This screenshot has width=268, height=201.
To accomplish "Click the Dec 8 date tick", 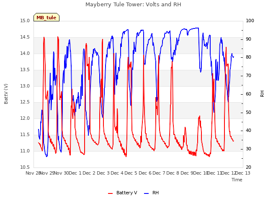I will pos(173,173).
